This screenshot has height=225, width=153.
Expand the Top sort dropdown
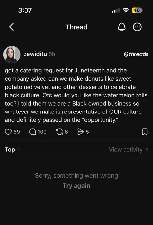point(13,149)
